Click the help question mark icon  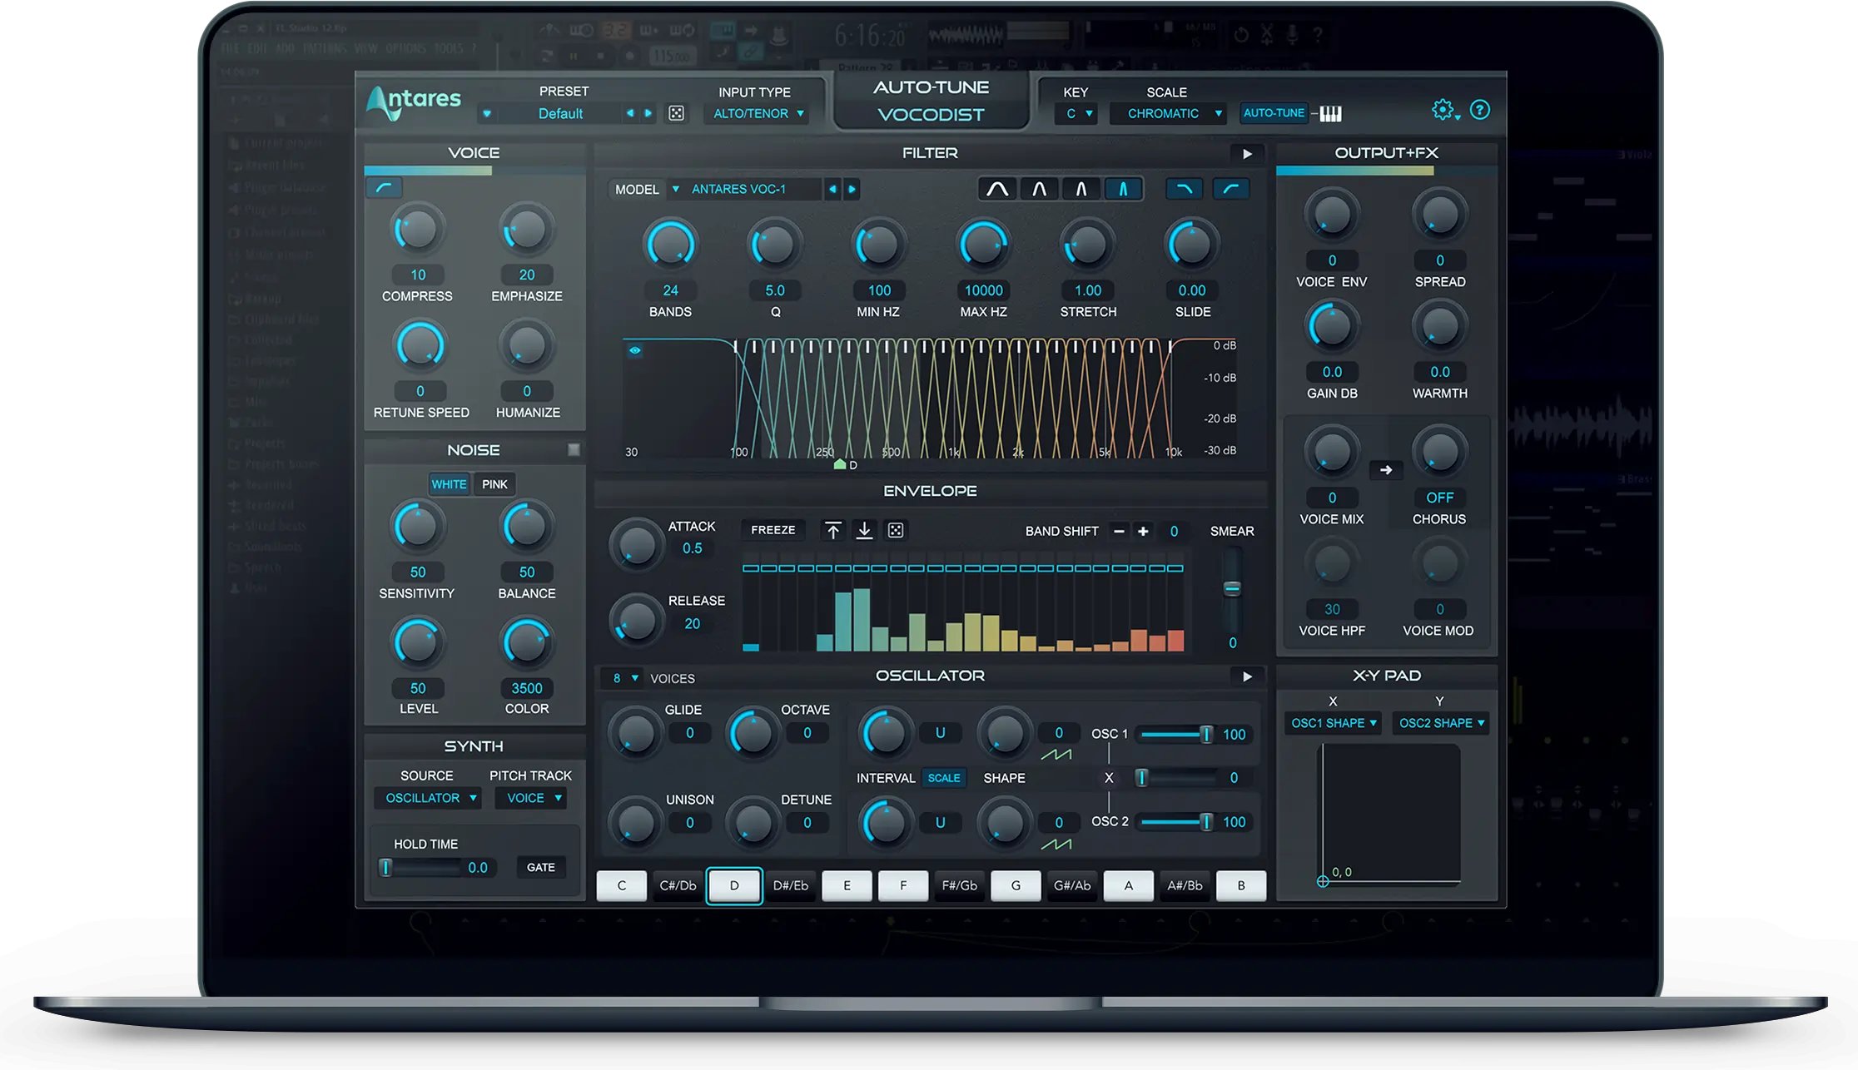coord(1480,109)
